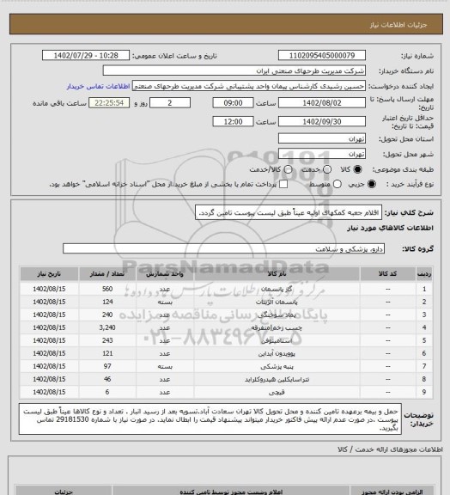Select the قیچی item row
Screen dimensions: 450x495
coord(226,392)
